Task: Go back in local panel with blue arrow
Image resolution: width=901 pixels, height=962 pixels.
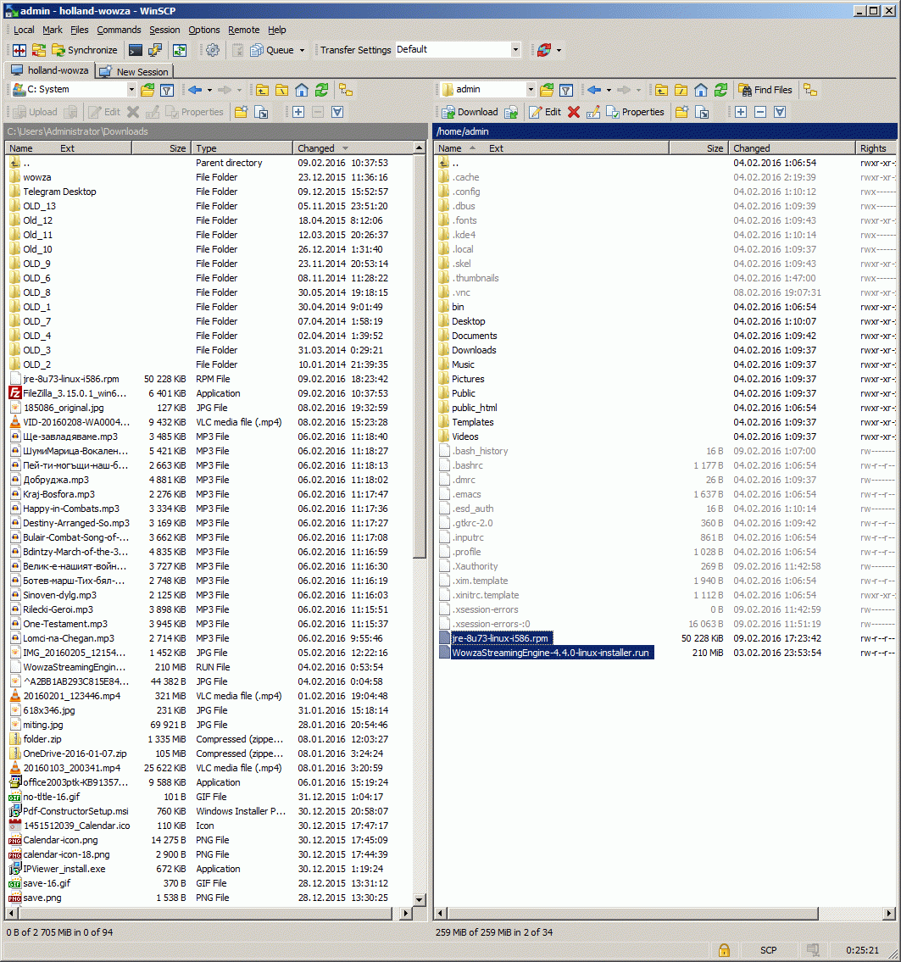Action: click(196, 90)
